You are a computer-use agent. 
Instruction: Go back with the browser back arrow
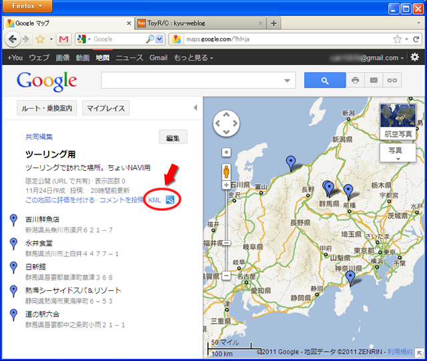click(x=12, y=39)
